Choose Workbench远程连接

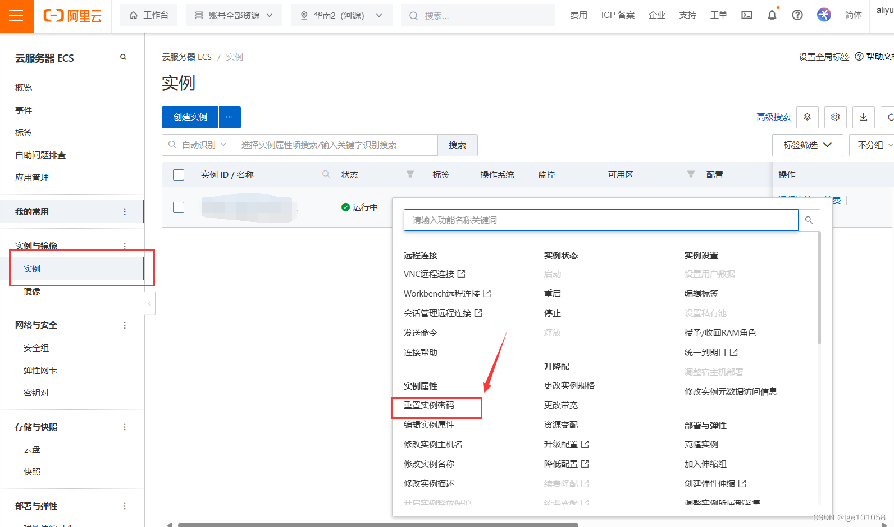[x=448, y=294]
